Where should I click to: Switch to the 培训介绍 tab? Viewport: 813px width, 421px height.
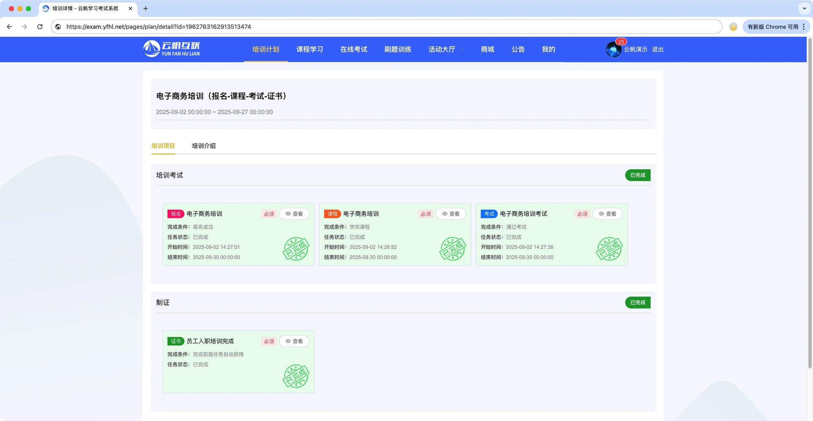(x=204, y=146)
